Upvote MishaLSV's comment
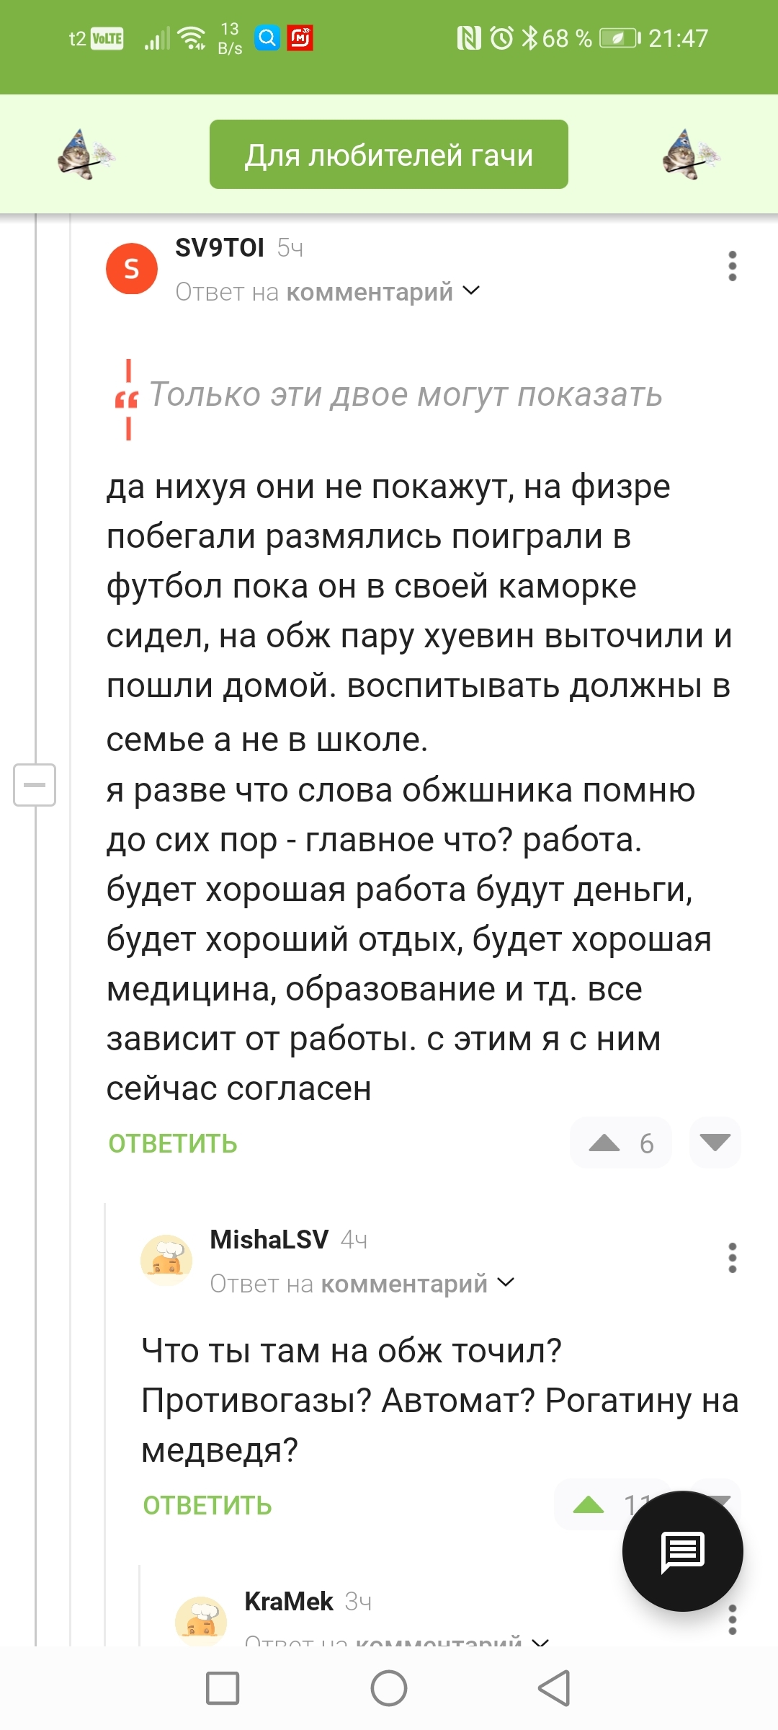 [x=589, y=1504]
